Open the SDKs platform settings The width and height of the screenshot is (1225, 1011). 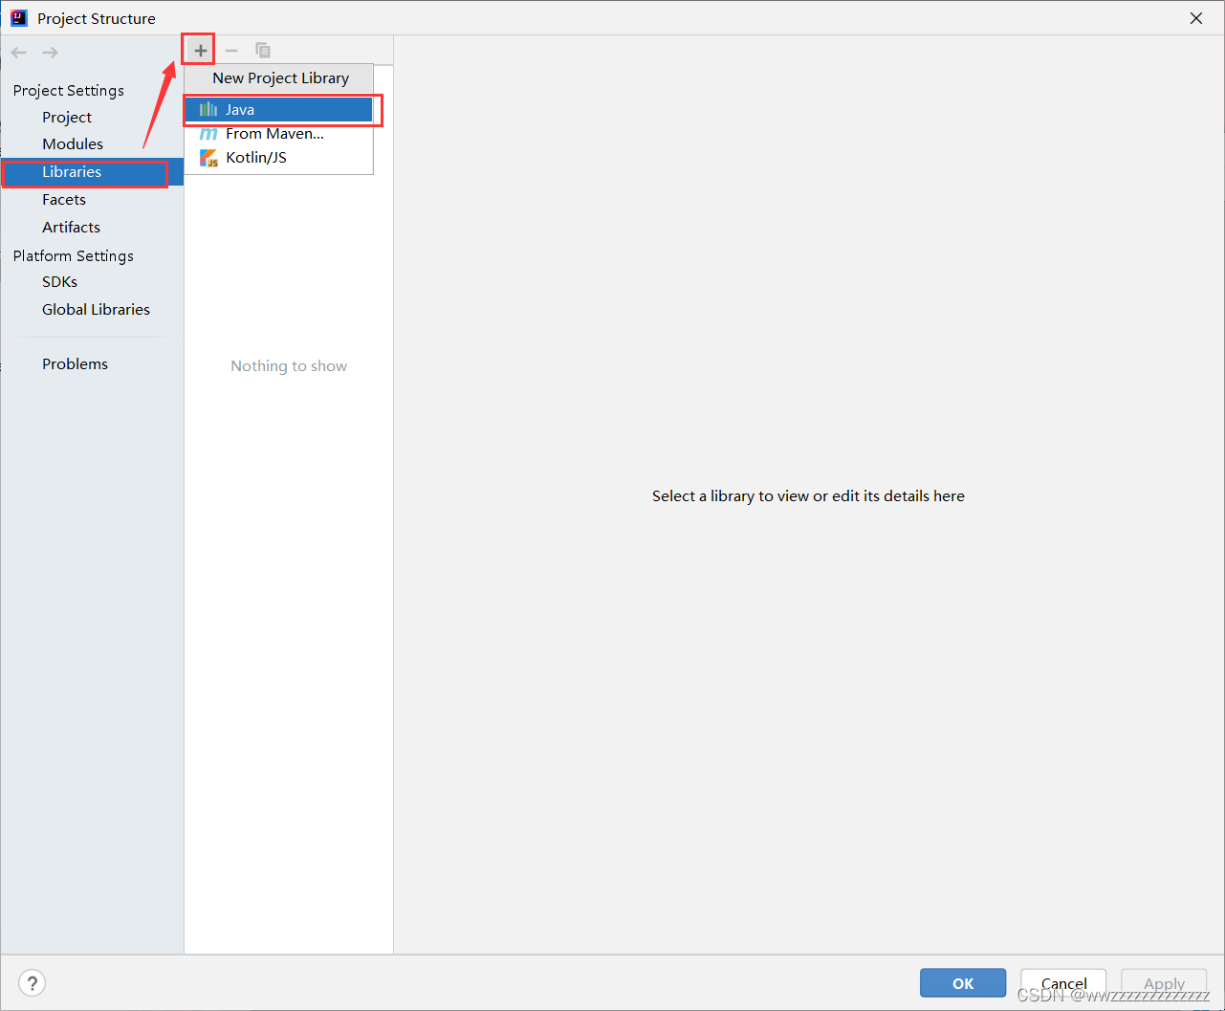pyautogui.click(x=59, y=281)
